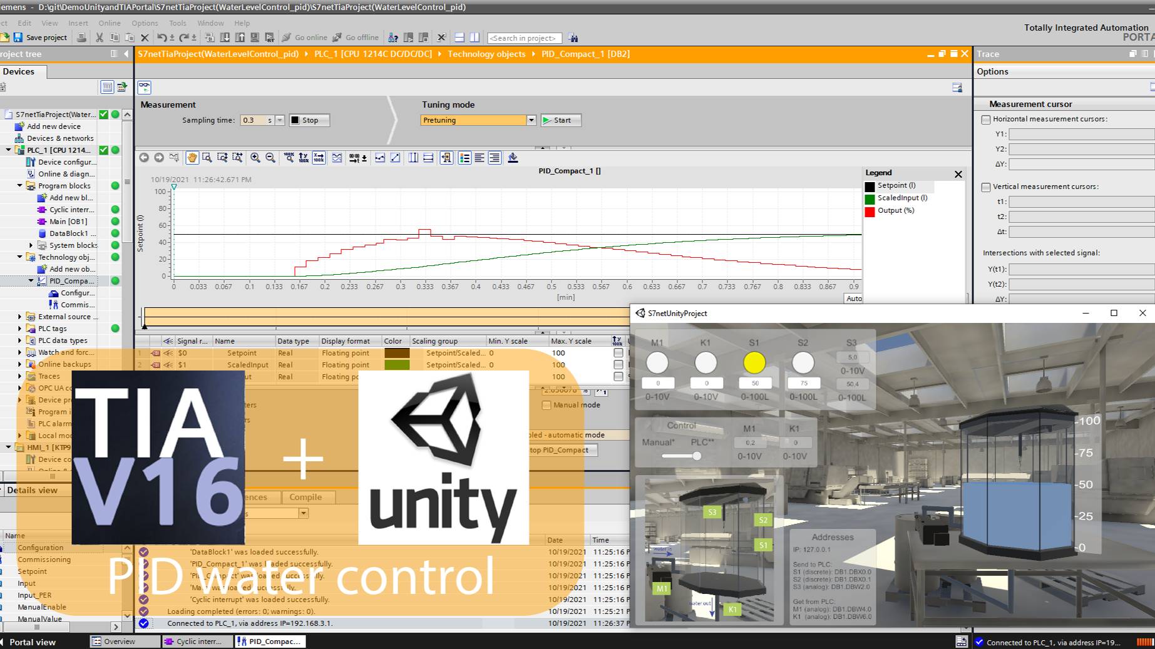
Task: Open the Pretuning tuning mode dropdown
Action: pos(531,120)
